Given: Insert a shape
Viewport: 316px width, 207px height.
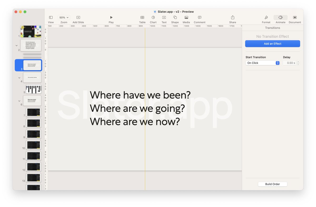Looking at the screenshot, I should 175,17.
